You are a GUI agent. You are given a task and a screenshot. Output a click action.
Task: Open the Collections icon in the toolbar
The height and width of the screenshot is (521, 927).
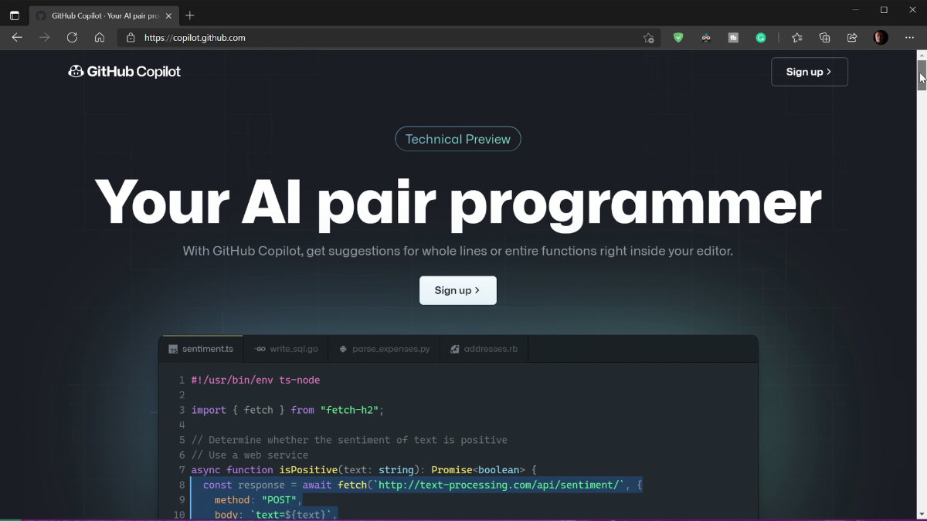point(824,37)
